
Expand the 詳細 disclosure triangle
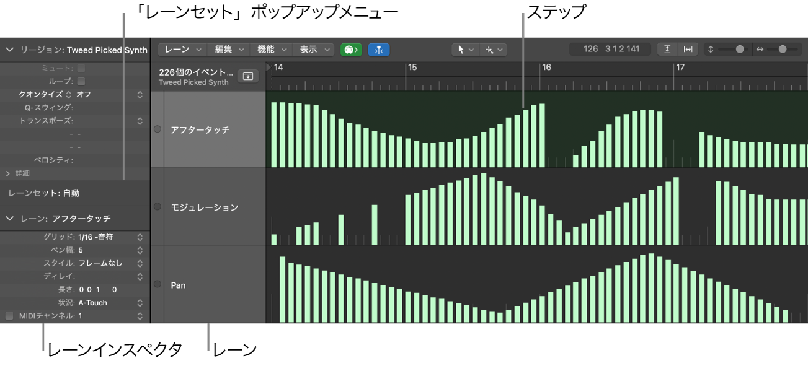pos(8,173)
